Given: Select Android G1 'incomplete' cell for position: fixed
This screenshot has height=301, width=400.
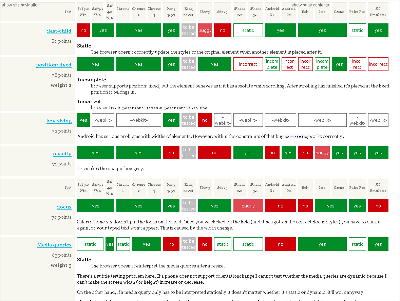Looking at the screenshot, I should coord(272,64).
